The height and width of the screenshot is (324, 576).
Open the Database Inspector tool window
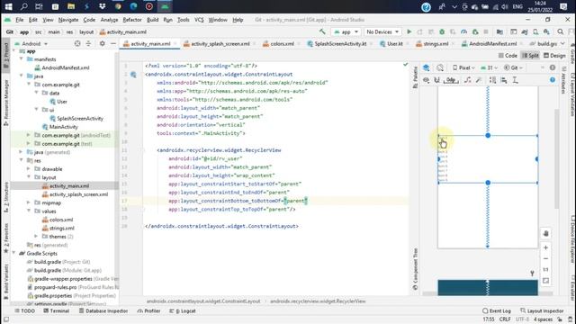click(103, 310)
